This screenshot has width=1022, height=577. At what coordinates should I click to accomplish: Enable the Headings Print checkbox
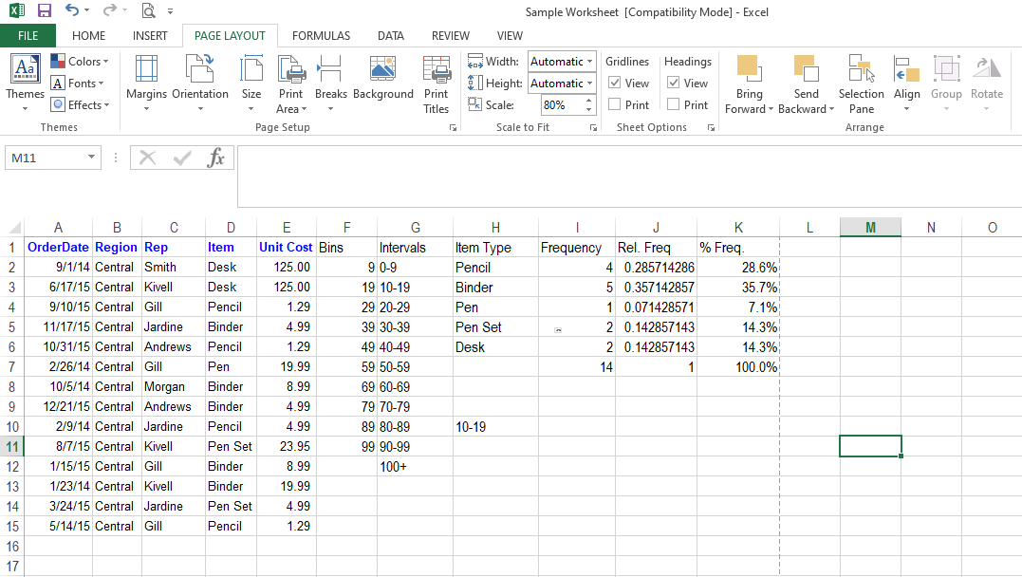[x=674, y=105]
